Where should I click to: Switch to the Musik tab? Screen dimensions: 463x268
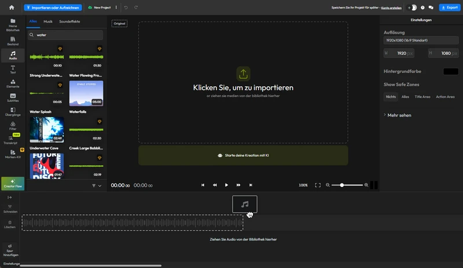point(48,21)
